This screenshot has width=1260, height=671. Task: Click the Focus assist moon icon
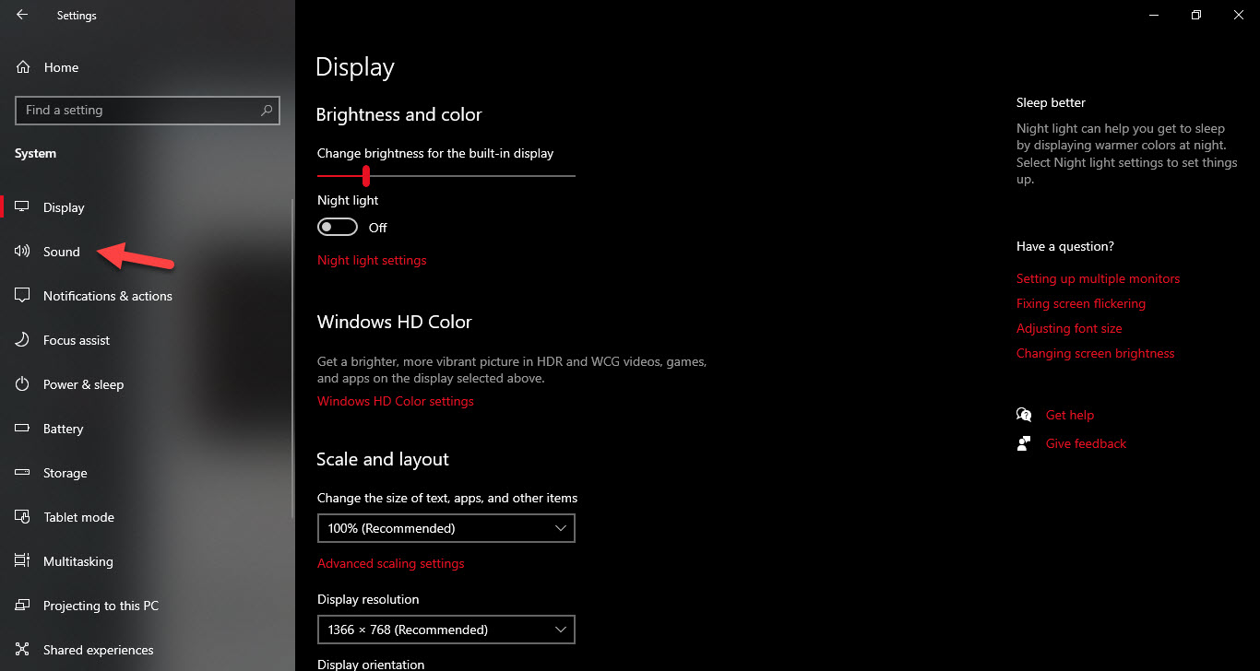pos(23,340)
